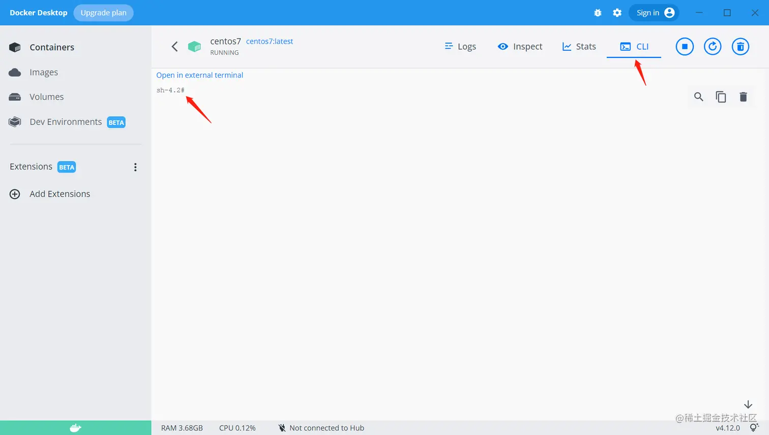Screen dimensions: 769x435
Task: Click the Images cloud icon
Action: tap(15, 72)
